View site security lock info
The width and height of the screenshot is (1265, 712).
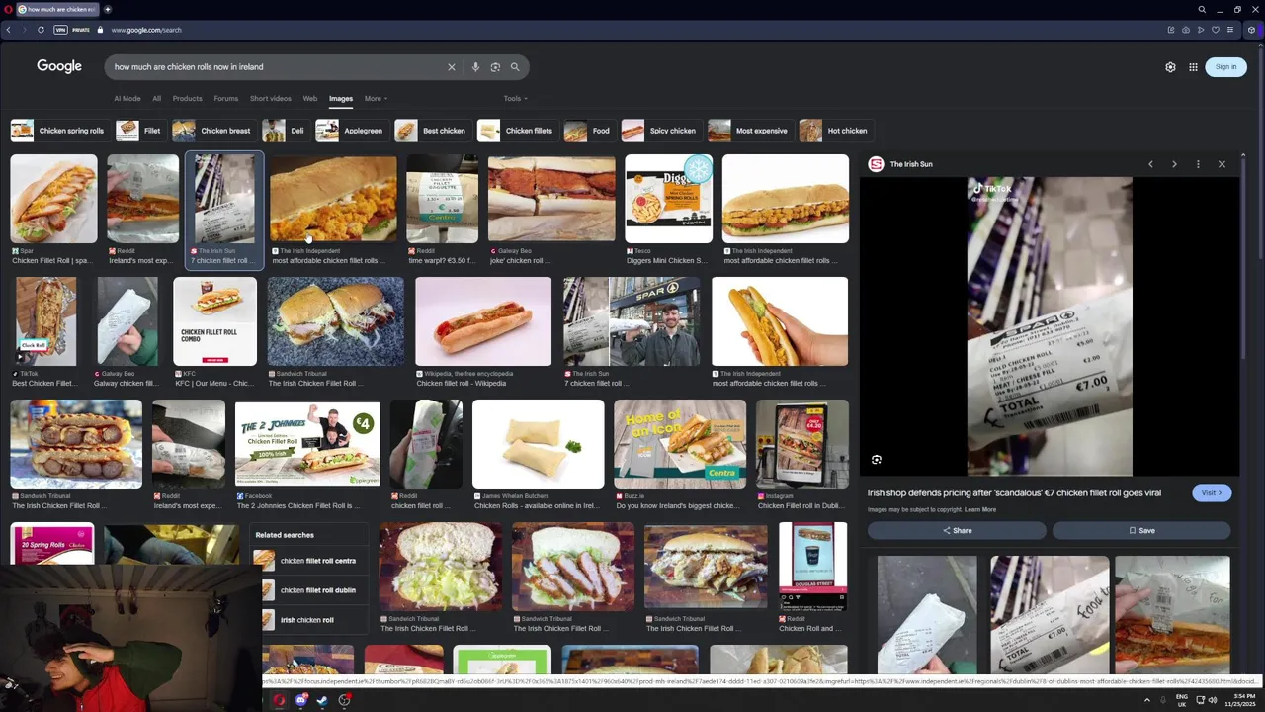click(100, 30)
